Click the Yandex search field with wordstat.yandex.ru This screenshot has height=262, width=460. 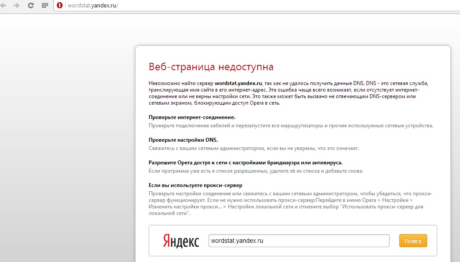tap(299, 241)
